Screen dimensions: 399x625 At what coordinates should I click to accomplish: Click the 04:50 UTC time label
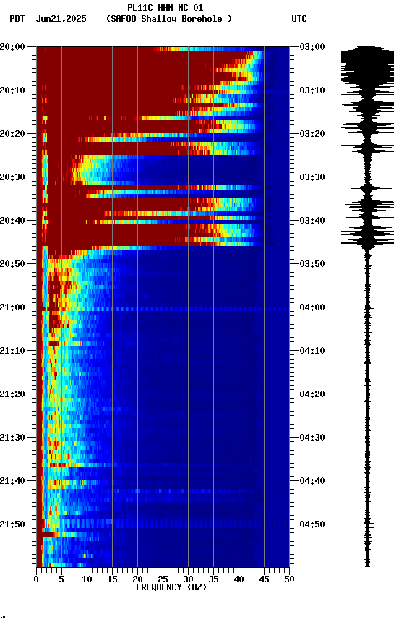(x=312, y=524)
